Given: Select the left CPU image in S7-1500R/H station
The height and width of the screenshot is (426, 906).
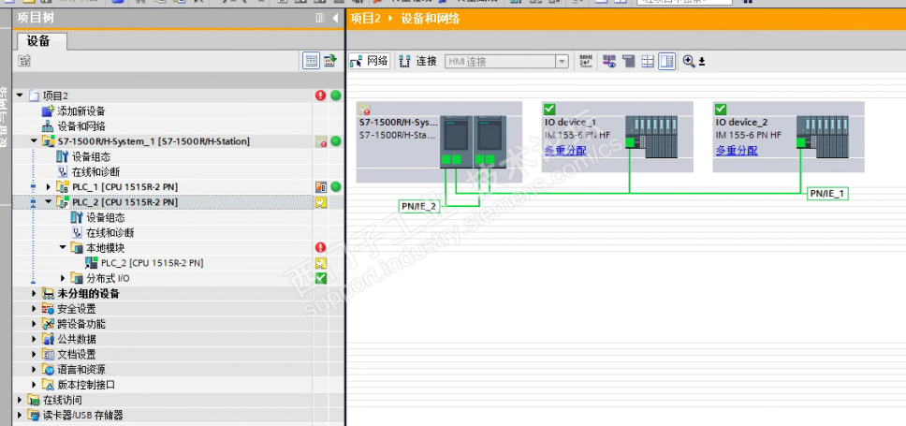Looking at the screenshot, I should tap(456, 141).
